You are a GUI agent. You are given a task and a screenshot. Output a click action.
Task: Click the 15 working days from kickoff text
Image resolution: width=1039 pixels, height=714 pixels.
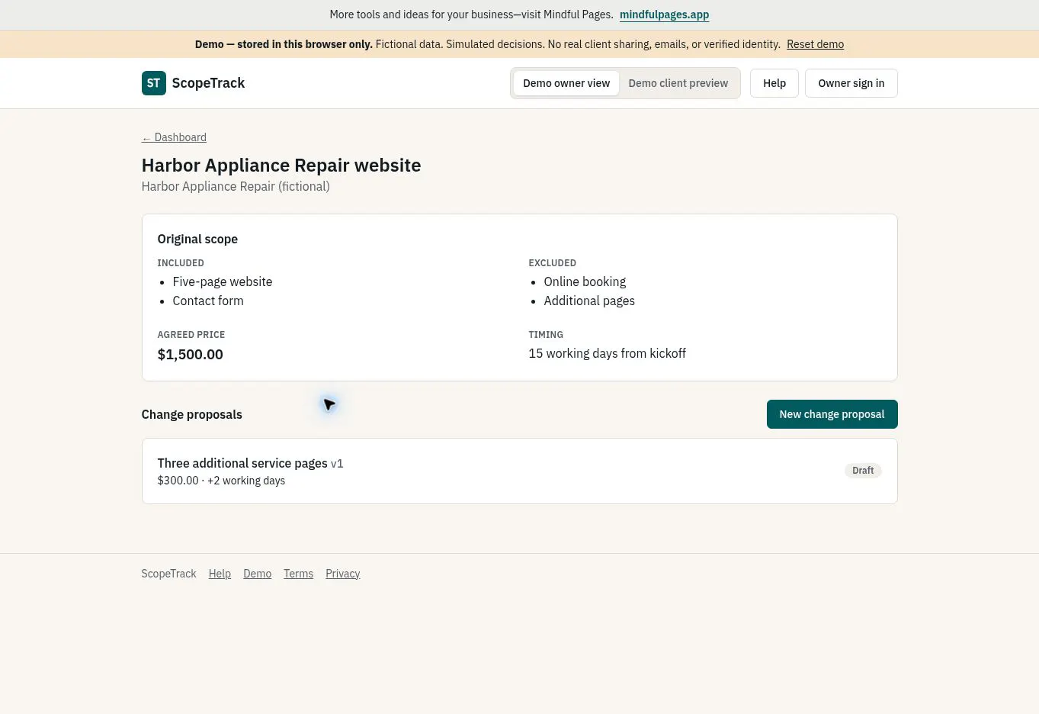[607, 353]
